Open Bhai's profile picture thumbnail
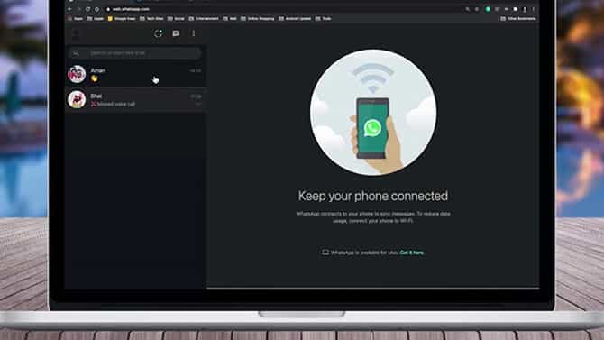 pos(77,99)
